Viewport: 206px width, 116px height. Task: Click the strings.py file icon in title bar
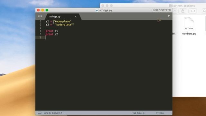point(97,10)
